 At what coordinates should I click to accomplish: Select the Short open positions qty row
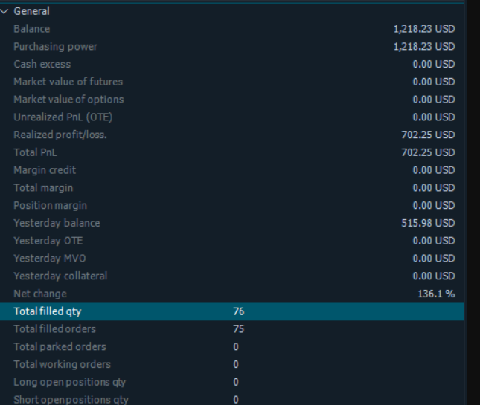click(232, 398)
